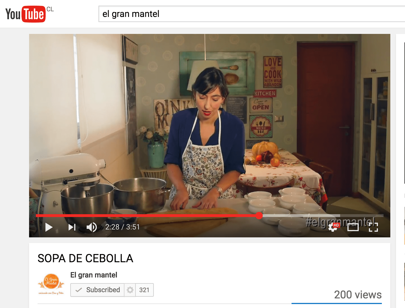This screenshot has width=405, height=308.
Task: Open the HD settings gear in the player
Action: pyautogui.click(x=334, y=227)
